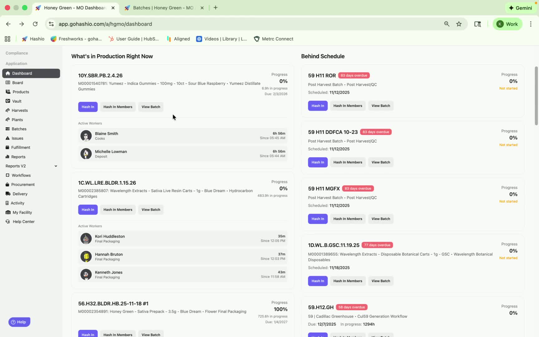539x337 pixels.
Task: Open Board icon in sidebar
Action: pos(8,83)
